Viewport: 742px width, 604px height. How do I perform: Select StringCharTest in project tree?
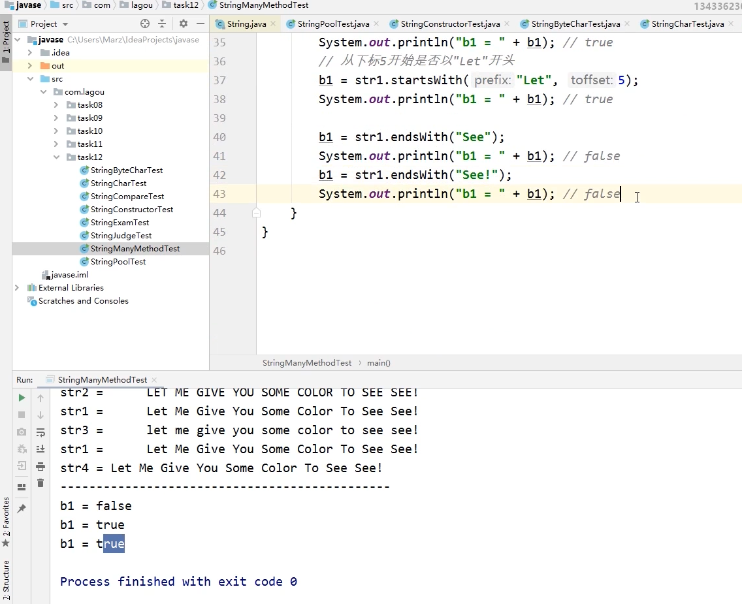118,183
